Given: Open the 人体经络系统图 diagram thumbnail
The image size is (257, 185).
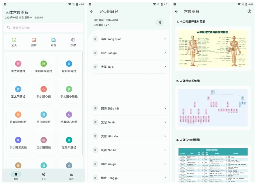Looking at the screenshot, I should pyautogui.click(x=213, y=108).
